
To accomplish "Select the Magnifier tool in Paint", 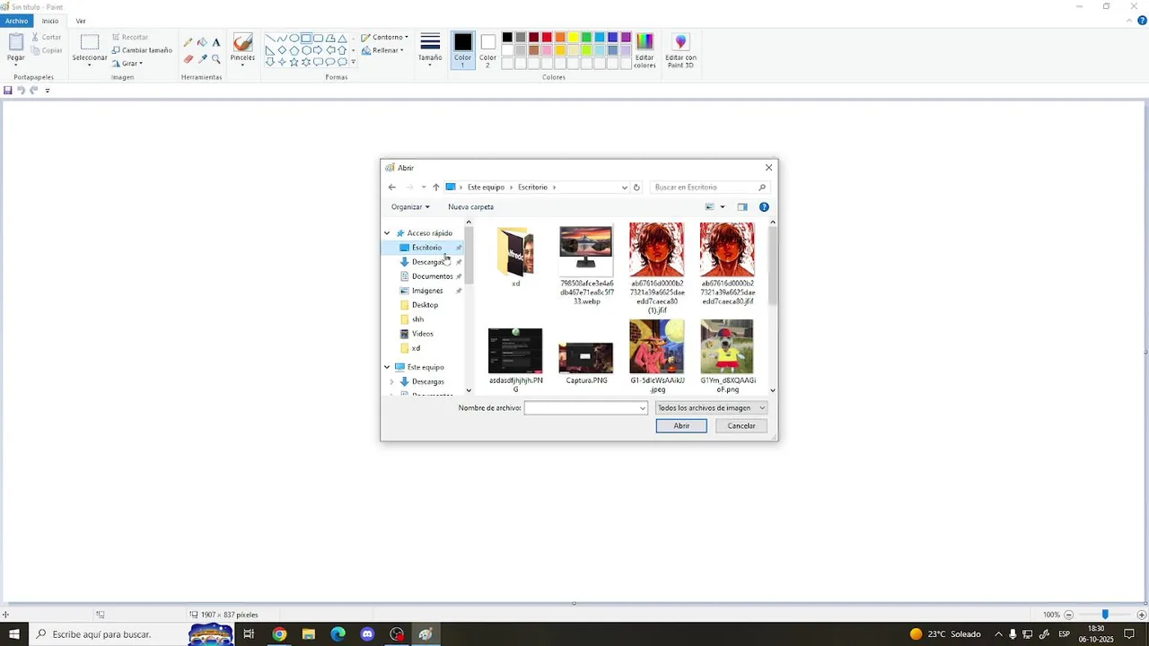I will click(216, 59).
